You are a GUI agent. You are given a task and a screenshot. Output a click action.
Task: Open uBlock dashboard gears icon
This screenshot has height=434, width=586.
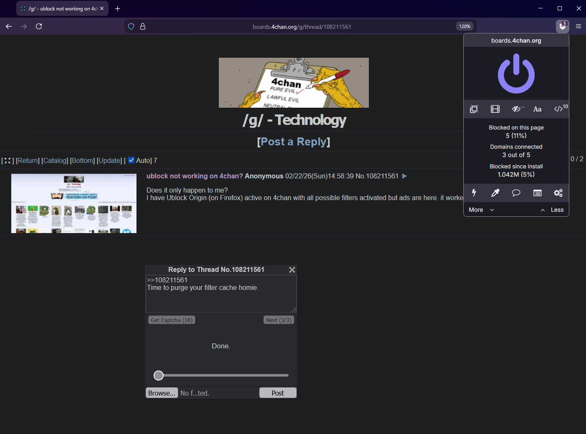tap(558, 193)
